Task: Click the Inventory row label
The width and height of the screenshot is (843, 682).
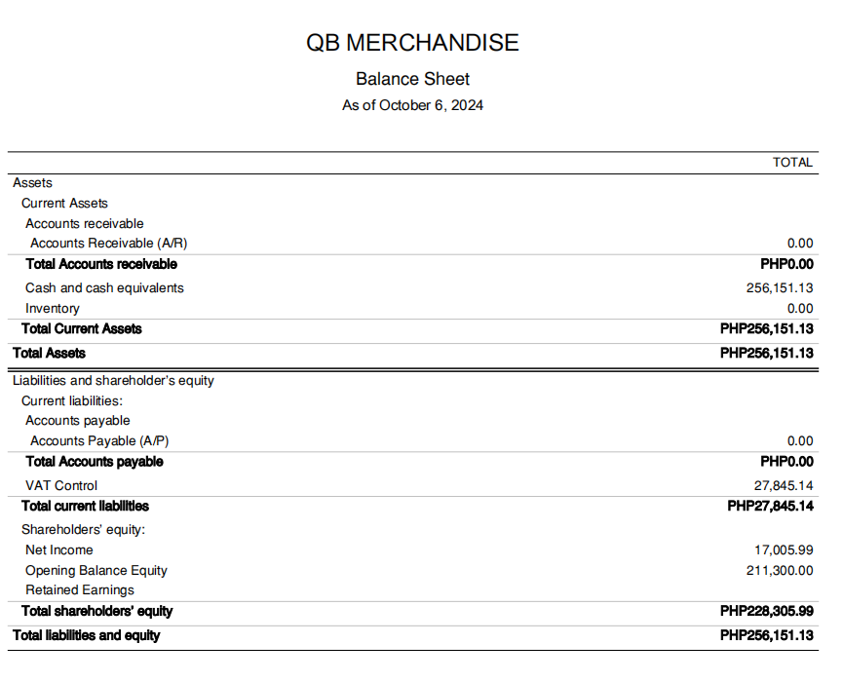Action: (x=53, y=309)
